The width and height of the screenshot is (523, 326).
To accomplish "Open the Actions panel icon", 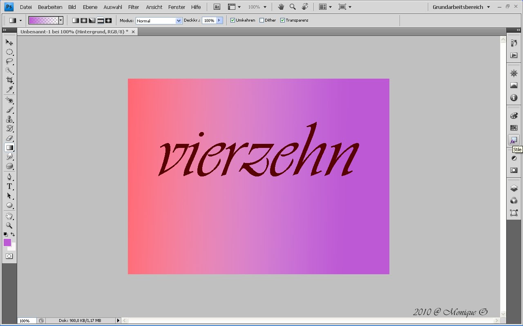I will pos(514,55).
